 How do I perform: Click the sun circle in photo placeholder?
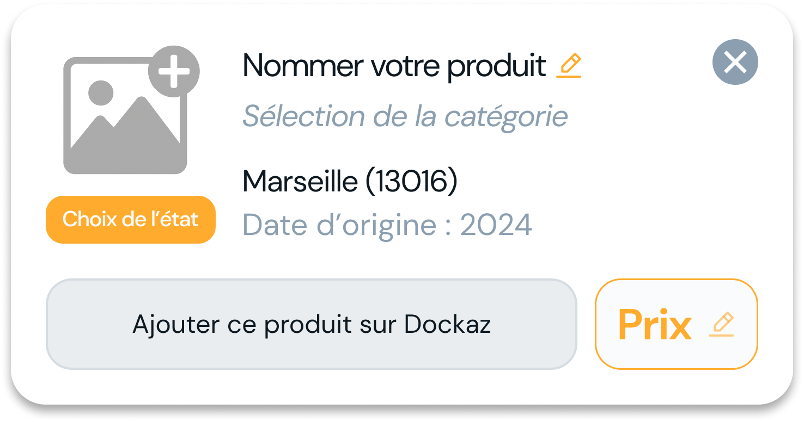101,93
